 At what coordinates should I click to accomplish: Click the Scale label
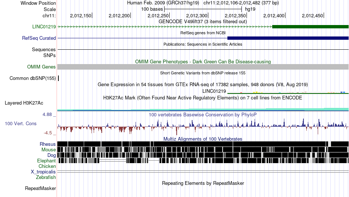pos(50,9)
